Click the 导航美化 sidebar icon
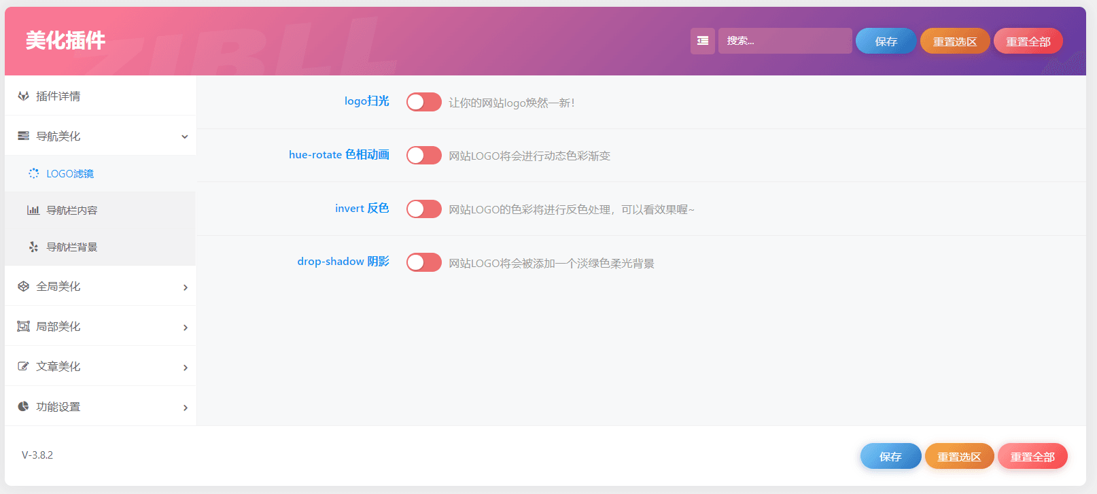Screen dimensions: 1097x494 (23, 136)
